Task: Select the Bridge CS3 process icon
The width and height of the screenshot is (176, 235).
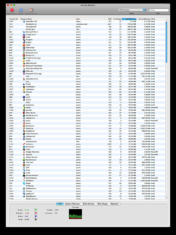Action: (24, 55)
